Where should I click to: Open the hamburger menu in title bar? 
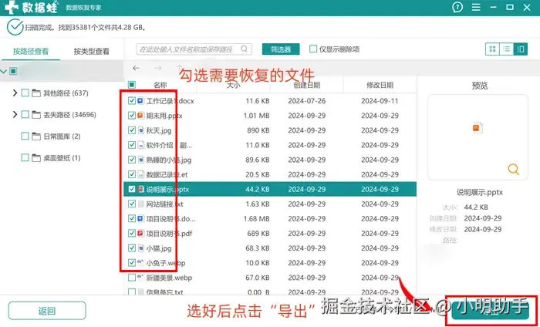(x=476, y=7)
